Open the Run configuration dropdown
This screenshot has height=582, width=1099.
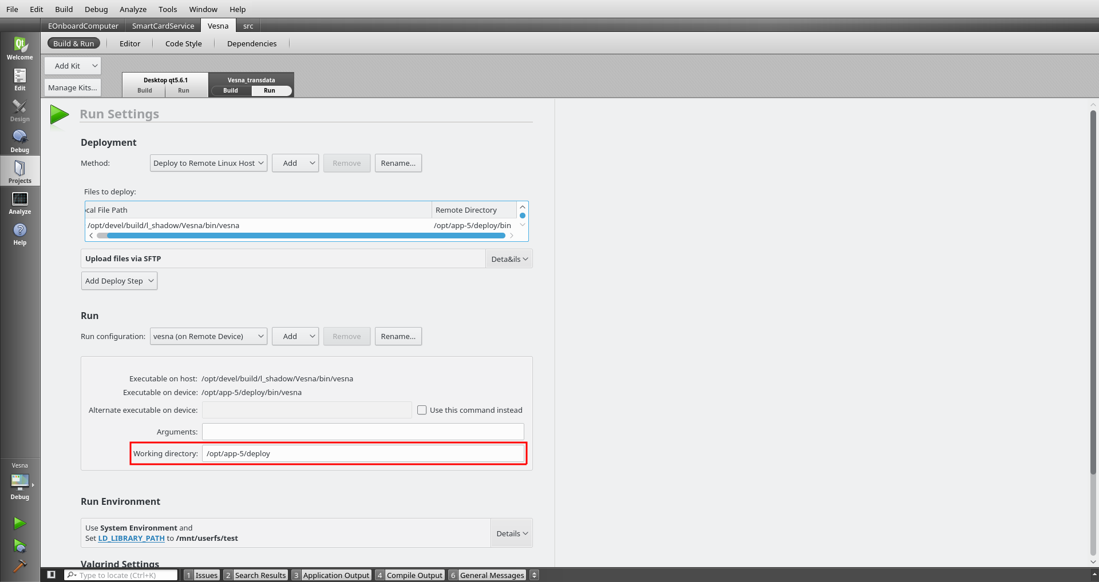pos(208,336)
